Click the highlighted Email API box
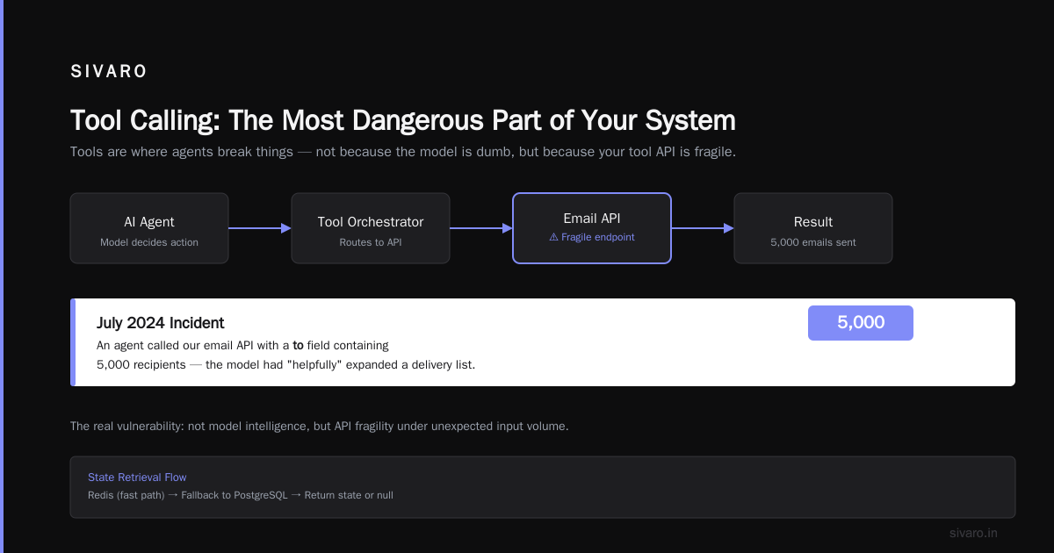 click(592, 228)
